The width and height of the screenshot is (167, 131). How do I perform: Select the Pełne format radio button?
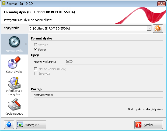pyautogui.click(x=36, y=49)
